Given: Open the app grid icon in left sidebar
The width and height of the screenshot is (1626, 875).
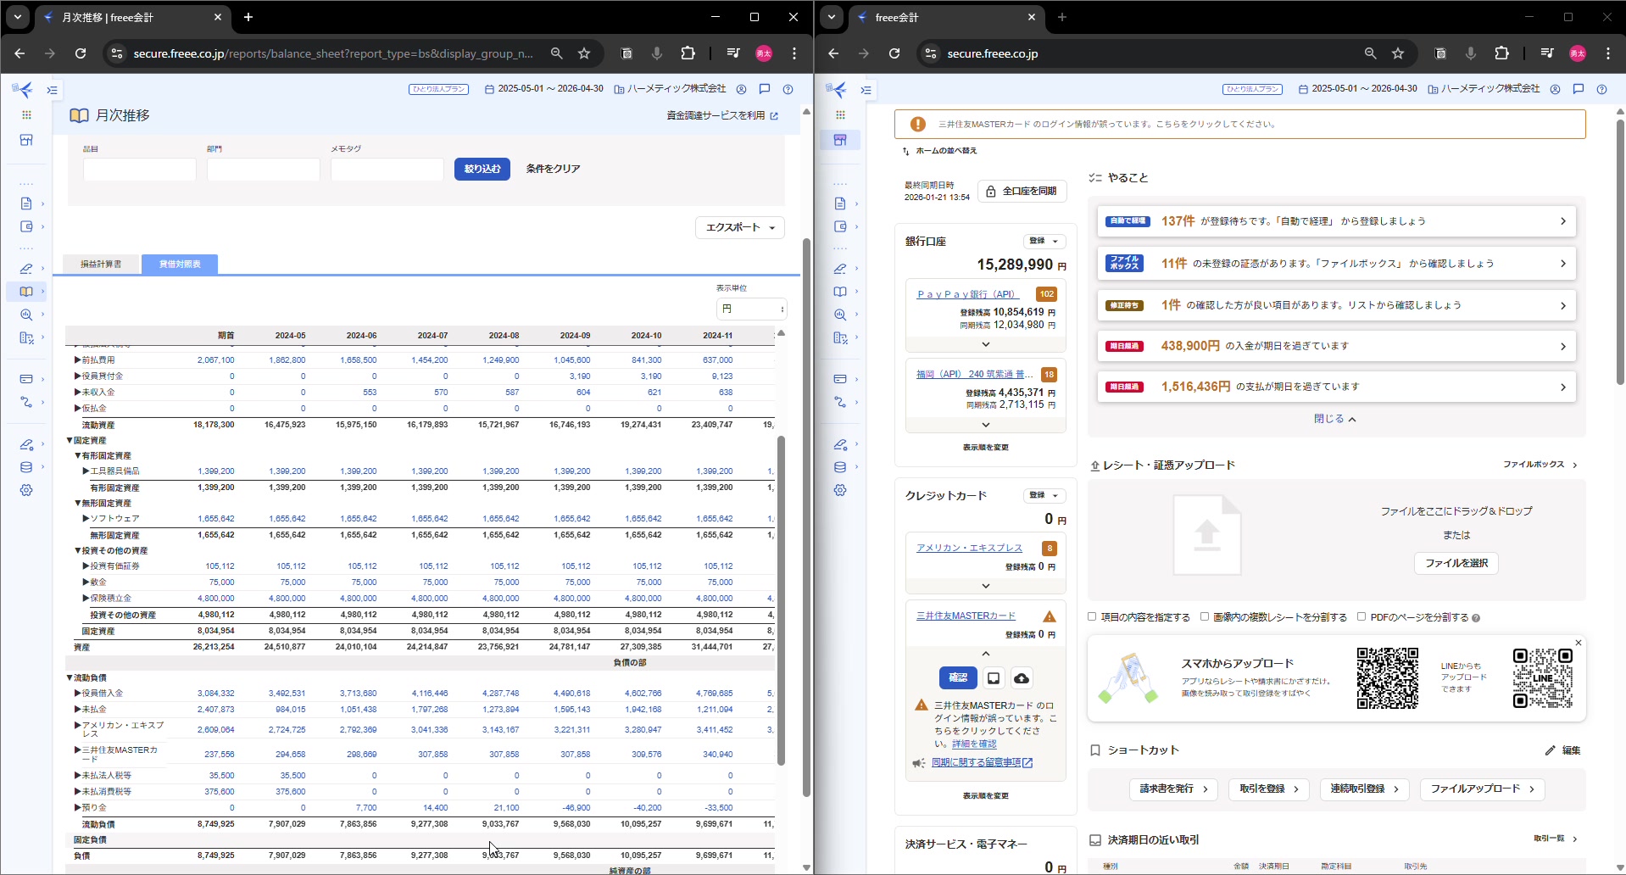Looking at the screenshot, I should pyautogui.click(x=26, y=114).
